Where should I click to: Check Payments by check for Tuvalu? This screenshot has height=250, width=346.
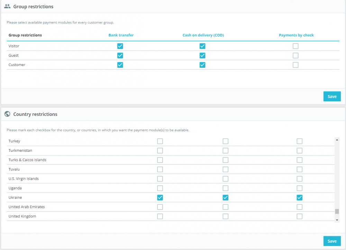299,169
